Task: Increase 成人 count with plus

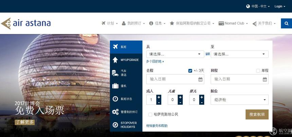Action: tap(159, 97)
